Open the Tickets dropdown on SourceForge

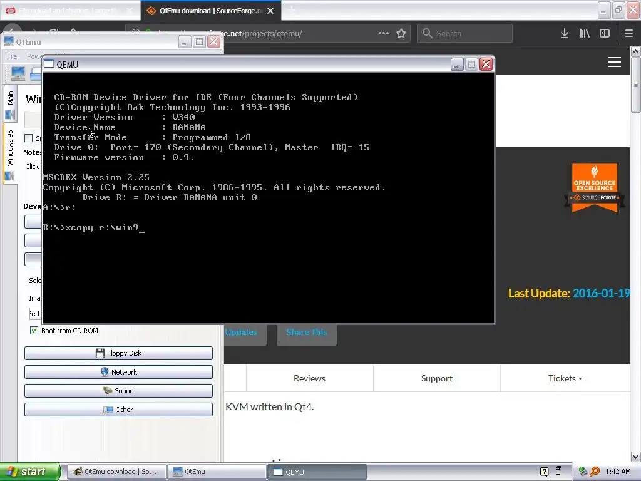click(x=565, y=378)
